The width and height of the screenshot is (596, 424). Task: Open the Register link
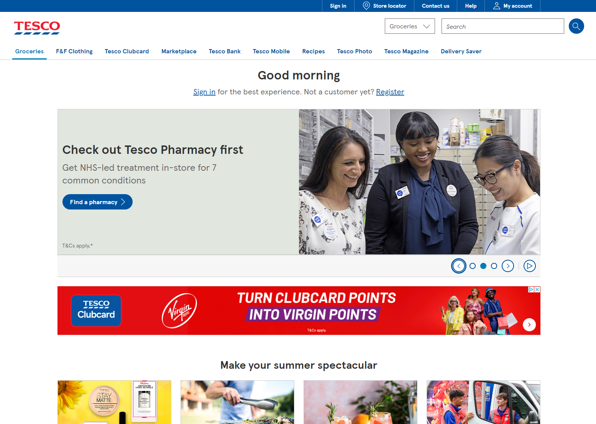click(x=390, y=92)
